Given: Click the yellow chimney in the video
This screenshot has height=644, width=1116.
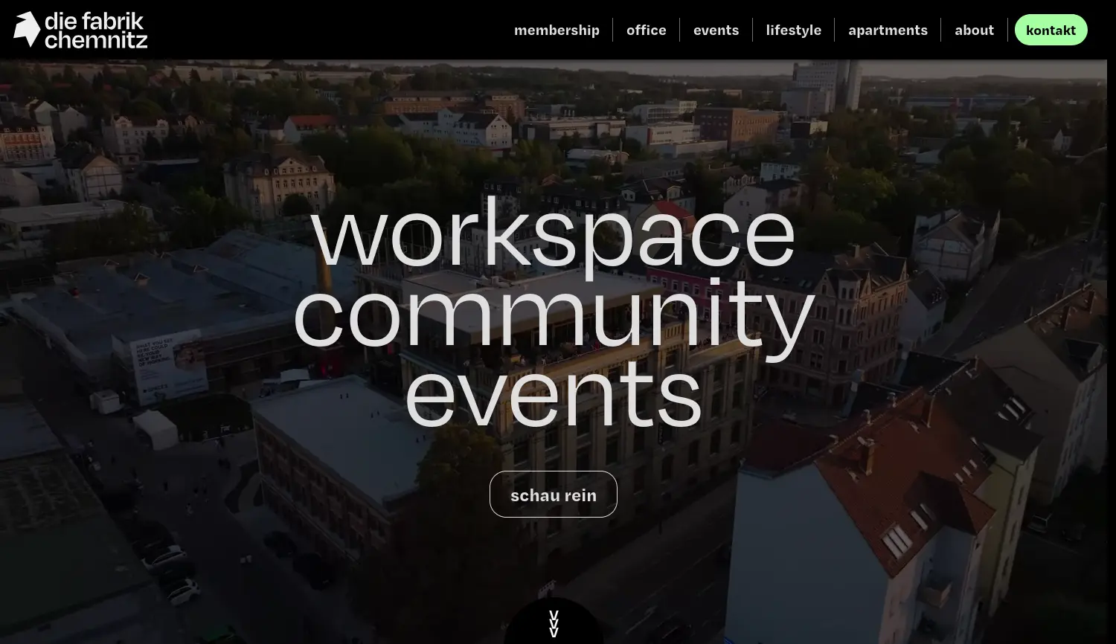Looking at the screenshot, I should click(x=324, y=277).
